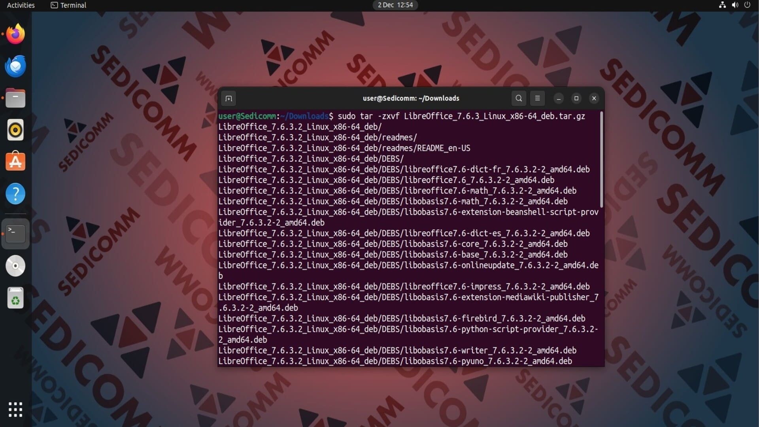Click the power icon in the top bar
This screenshot has height=427, width=759.
[x=747, y=5]
